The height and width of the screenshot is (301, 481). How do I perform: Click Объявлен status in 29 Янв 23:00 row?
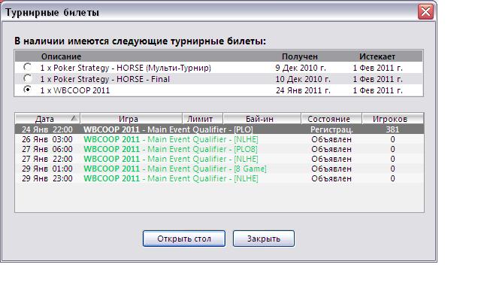click(x=331, y=179)
